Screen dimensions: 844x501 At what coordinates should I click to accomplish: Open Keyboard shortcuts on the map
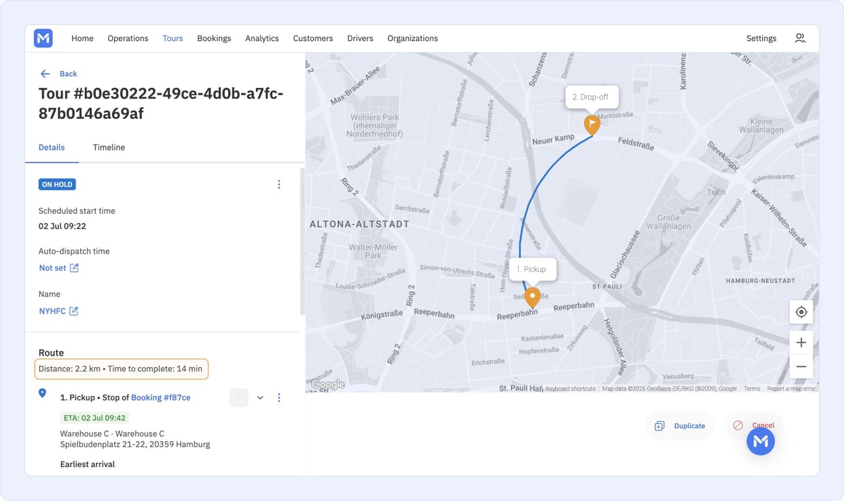point(570,389)
